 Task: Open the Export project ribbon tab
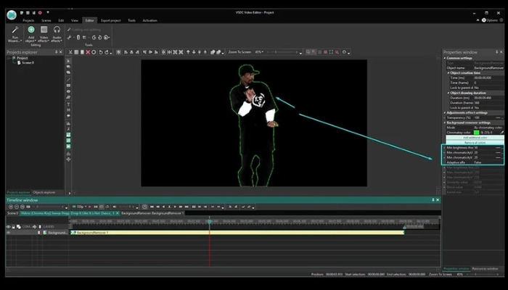(111, 20)
